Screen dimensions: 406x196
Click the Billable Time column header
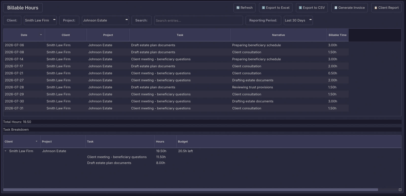(x=337, y=35)
